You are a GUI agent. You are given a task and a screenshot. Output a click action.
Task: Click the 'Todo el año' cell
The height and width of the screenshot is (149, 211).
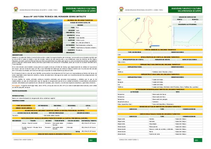pos(133,62)
